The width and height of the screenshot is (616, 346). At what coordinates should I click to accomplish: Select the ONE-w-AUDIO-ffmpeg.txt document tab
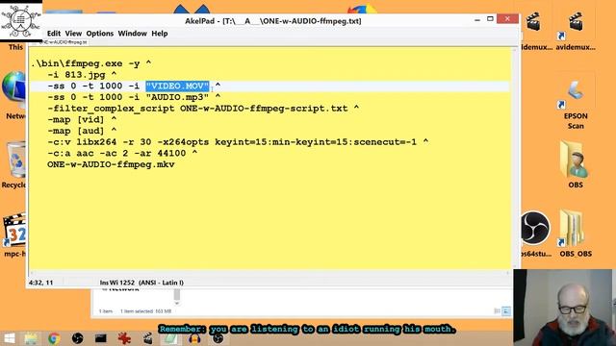[x=63, y=42]
